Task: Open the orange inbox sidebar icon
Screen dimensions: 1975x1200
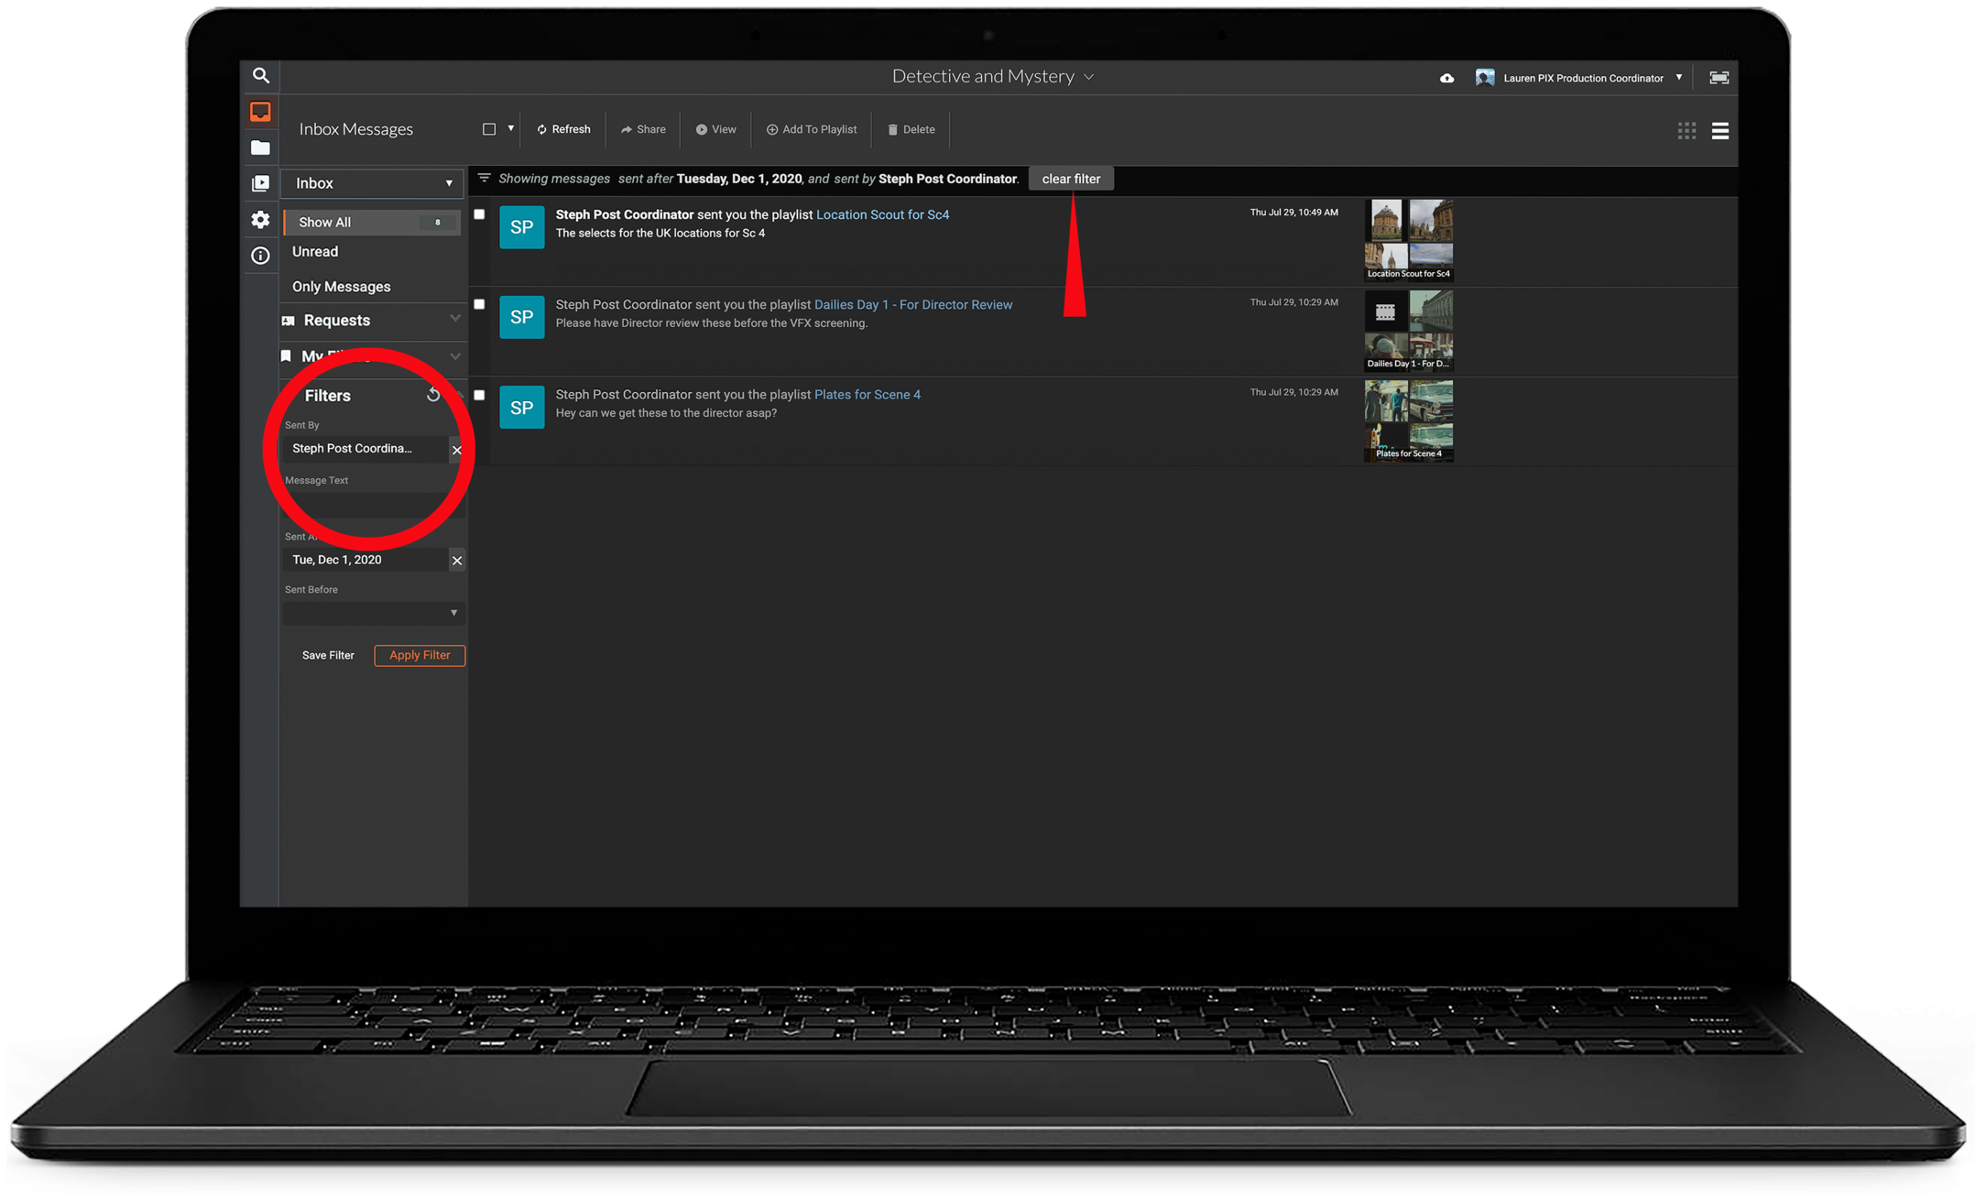Action: [260, 112]
